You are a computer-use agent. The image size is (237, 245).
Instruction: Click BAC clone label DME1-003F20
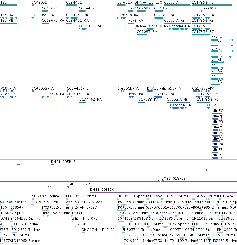tap(102, 190)
